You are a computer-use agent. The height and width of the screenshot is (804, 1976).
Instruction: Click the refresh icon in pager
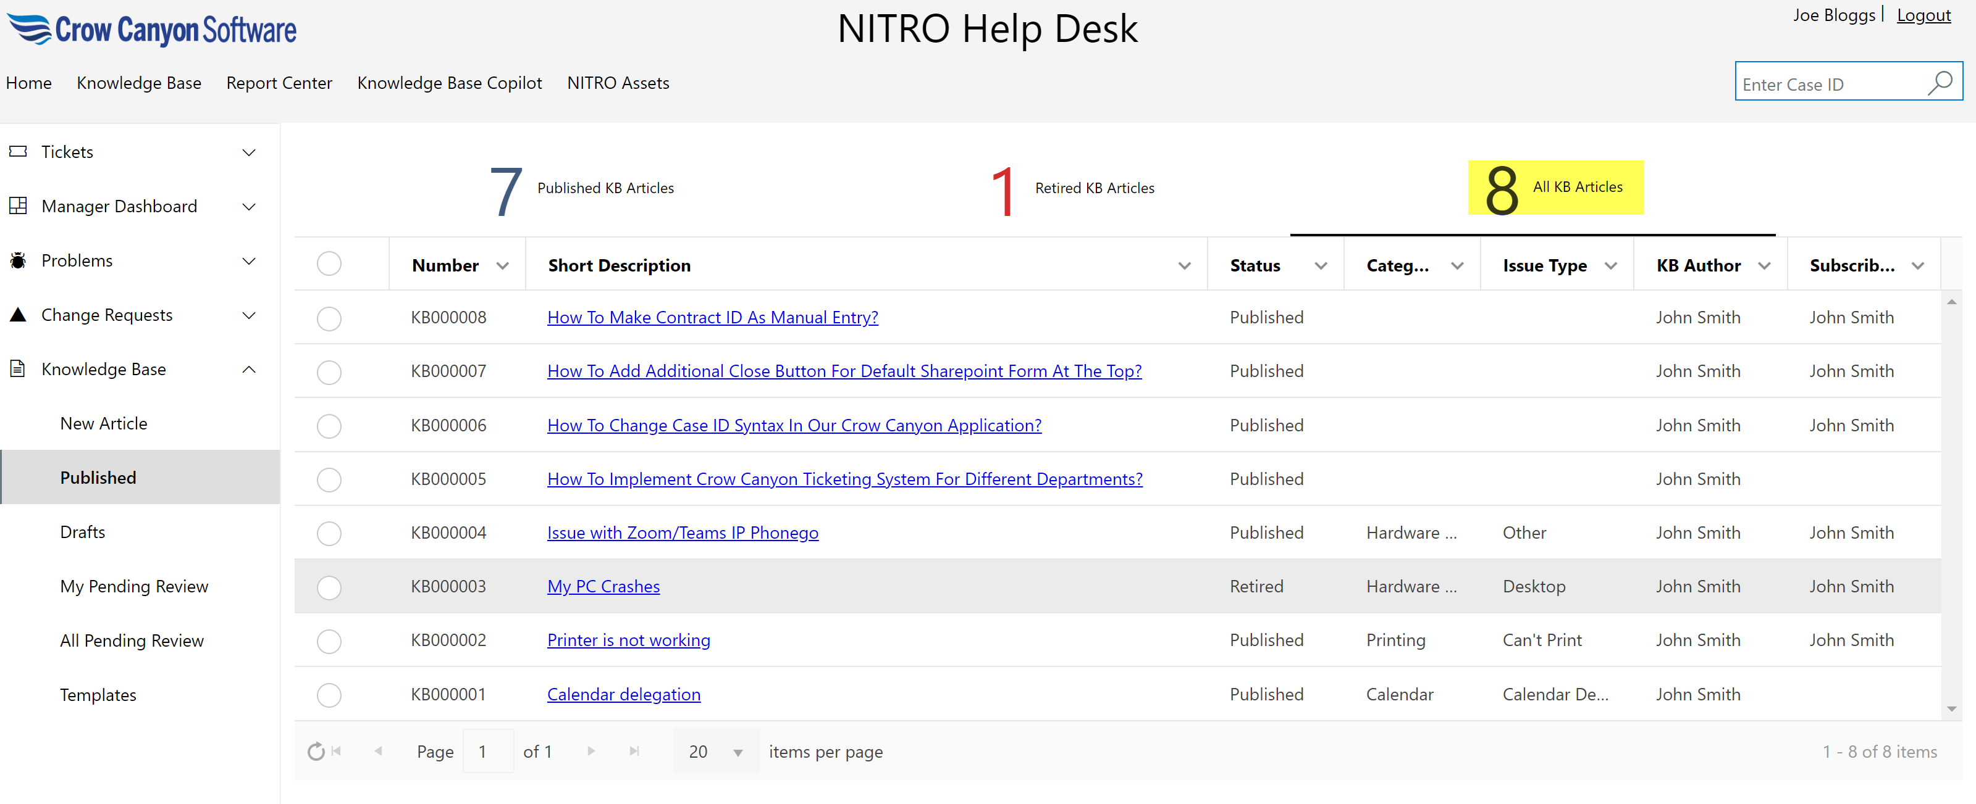click(315, 752)
